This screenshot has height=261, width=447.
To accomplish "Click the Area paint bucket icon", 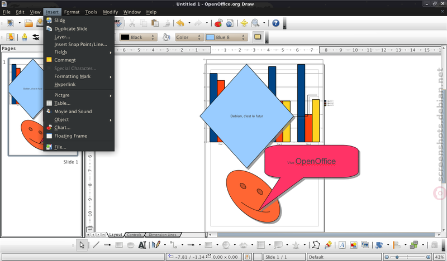I will click(167, 37).
